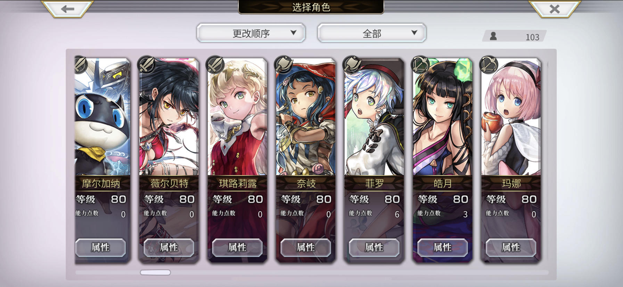Open 属性 for 菲罗
The image size is (623, 287).
(x=374, y=247)
